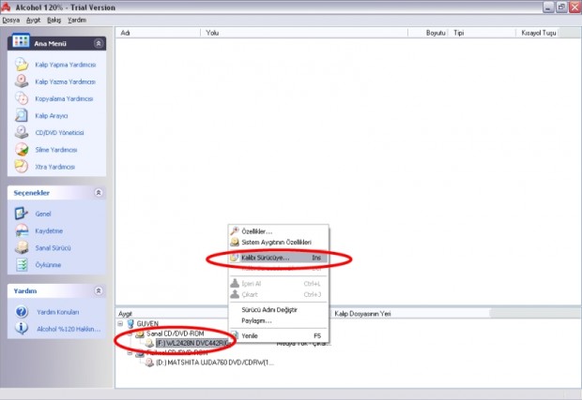Click the Kaydetme options icon
The image size is (582, 400).
[x=22, y=230]
